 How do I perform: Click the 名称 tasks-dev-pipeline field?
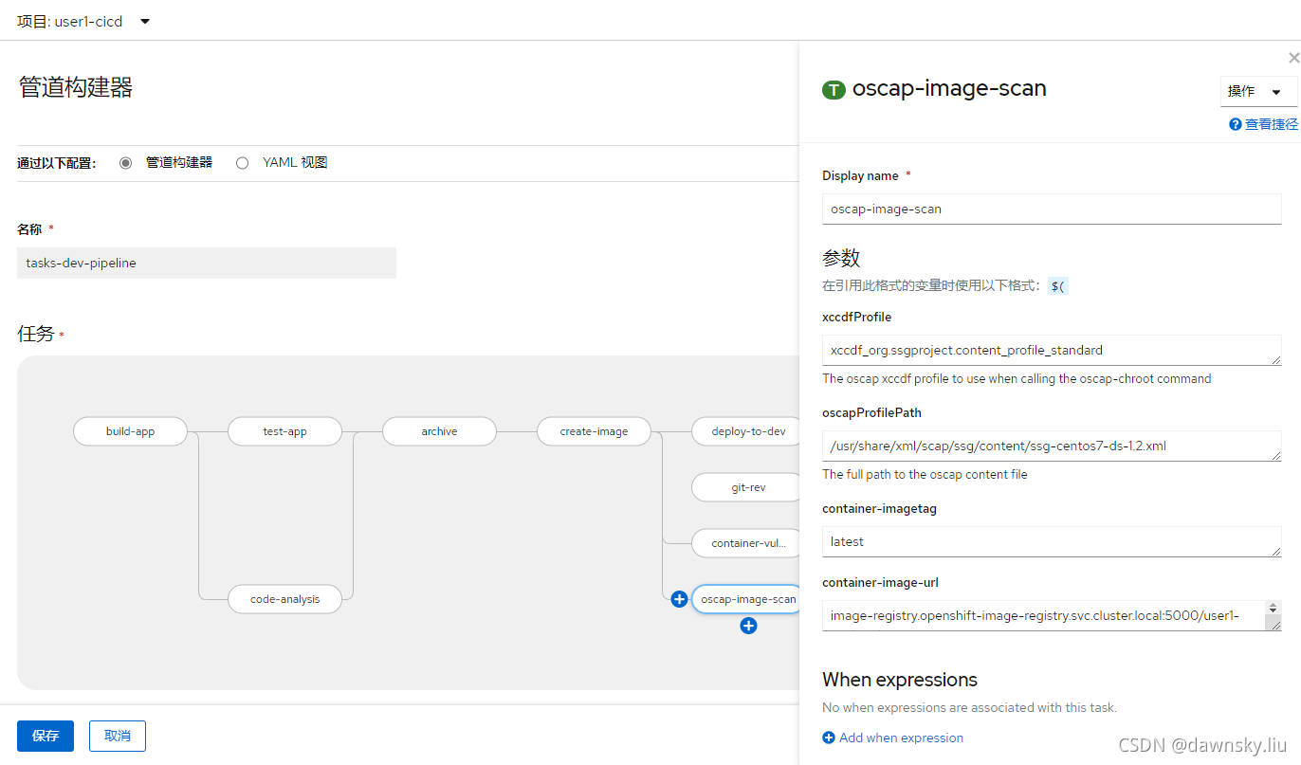pyautogui.click(x=207, y=264)
